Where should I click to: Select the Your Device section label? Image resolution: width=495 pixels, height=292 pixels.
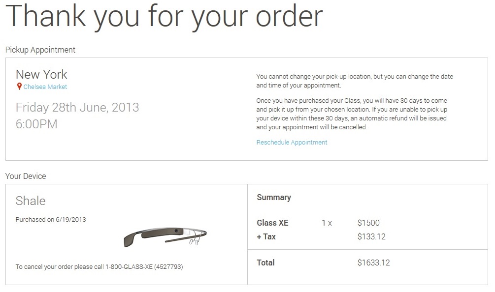[x=26, y=176]
